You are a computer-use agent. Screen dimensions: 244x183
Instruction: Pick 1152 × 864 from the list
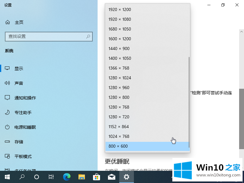[147, 127]
